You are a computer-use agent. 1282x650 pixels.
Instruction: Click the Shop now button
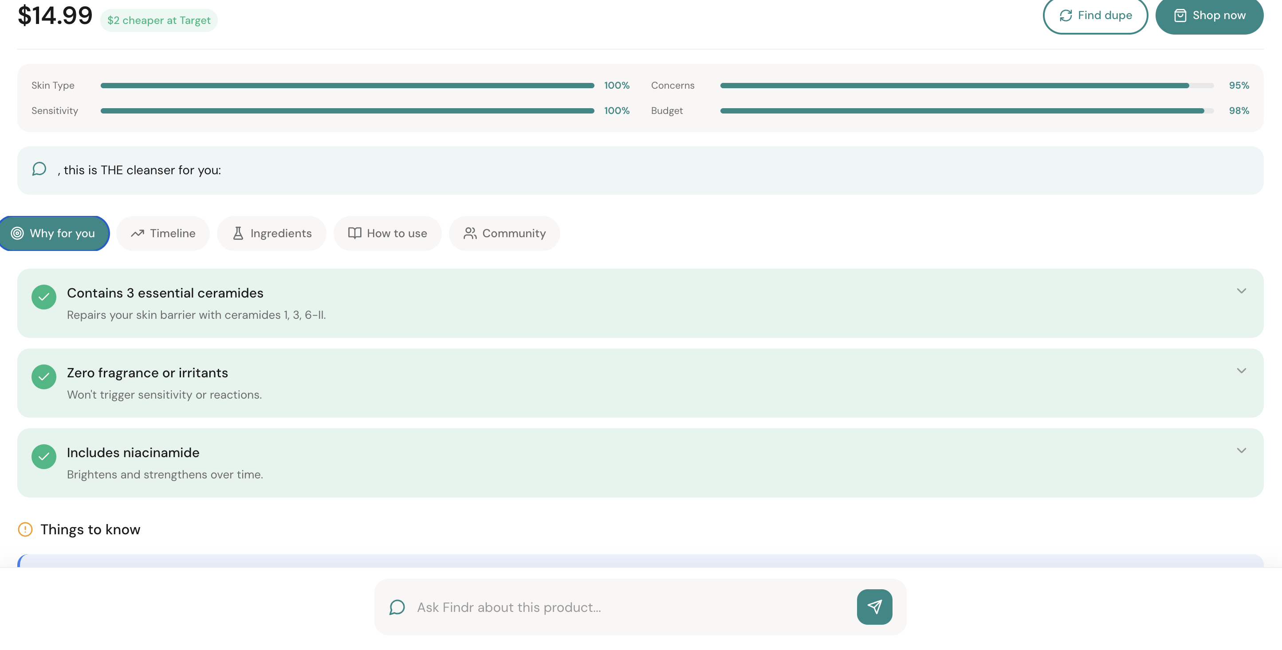click(1209, 16)
